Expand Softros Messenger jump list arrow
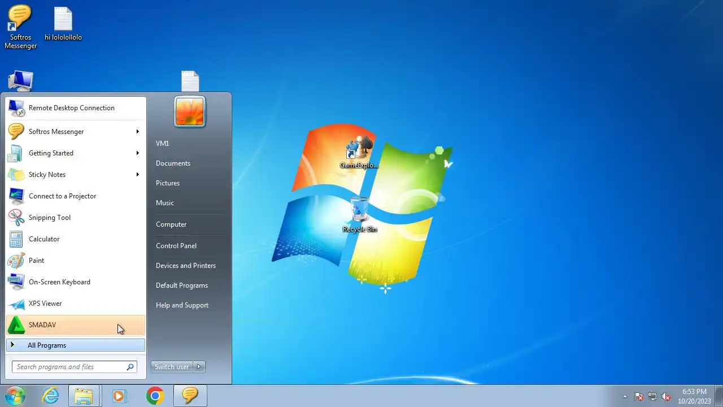Screen dimensions: 723x407 (137, 132)
